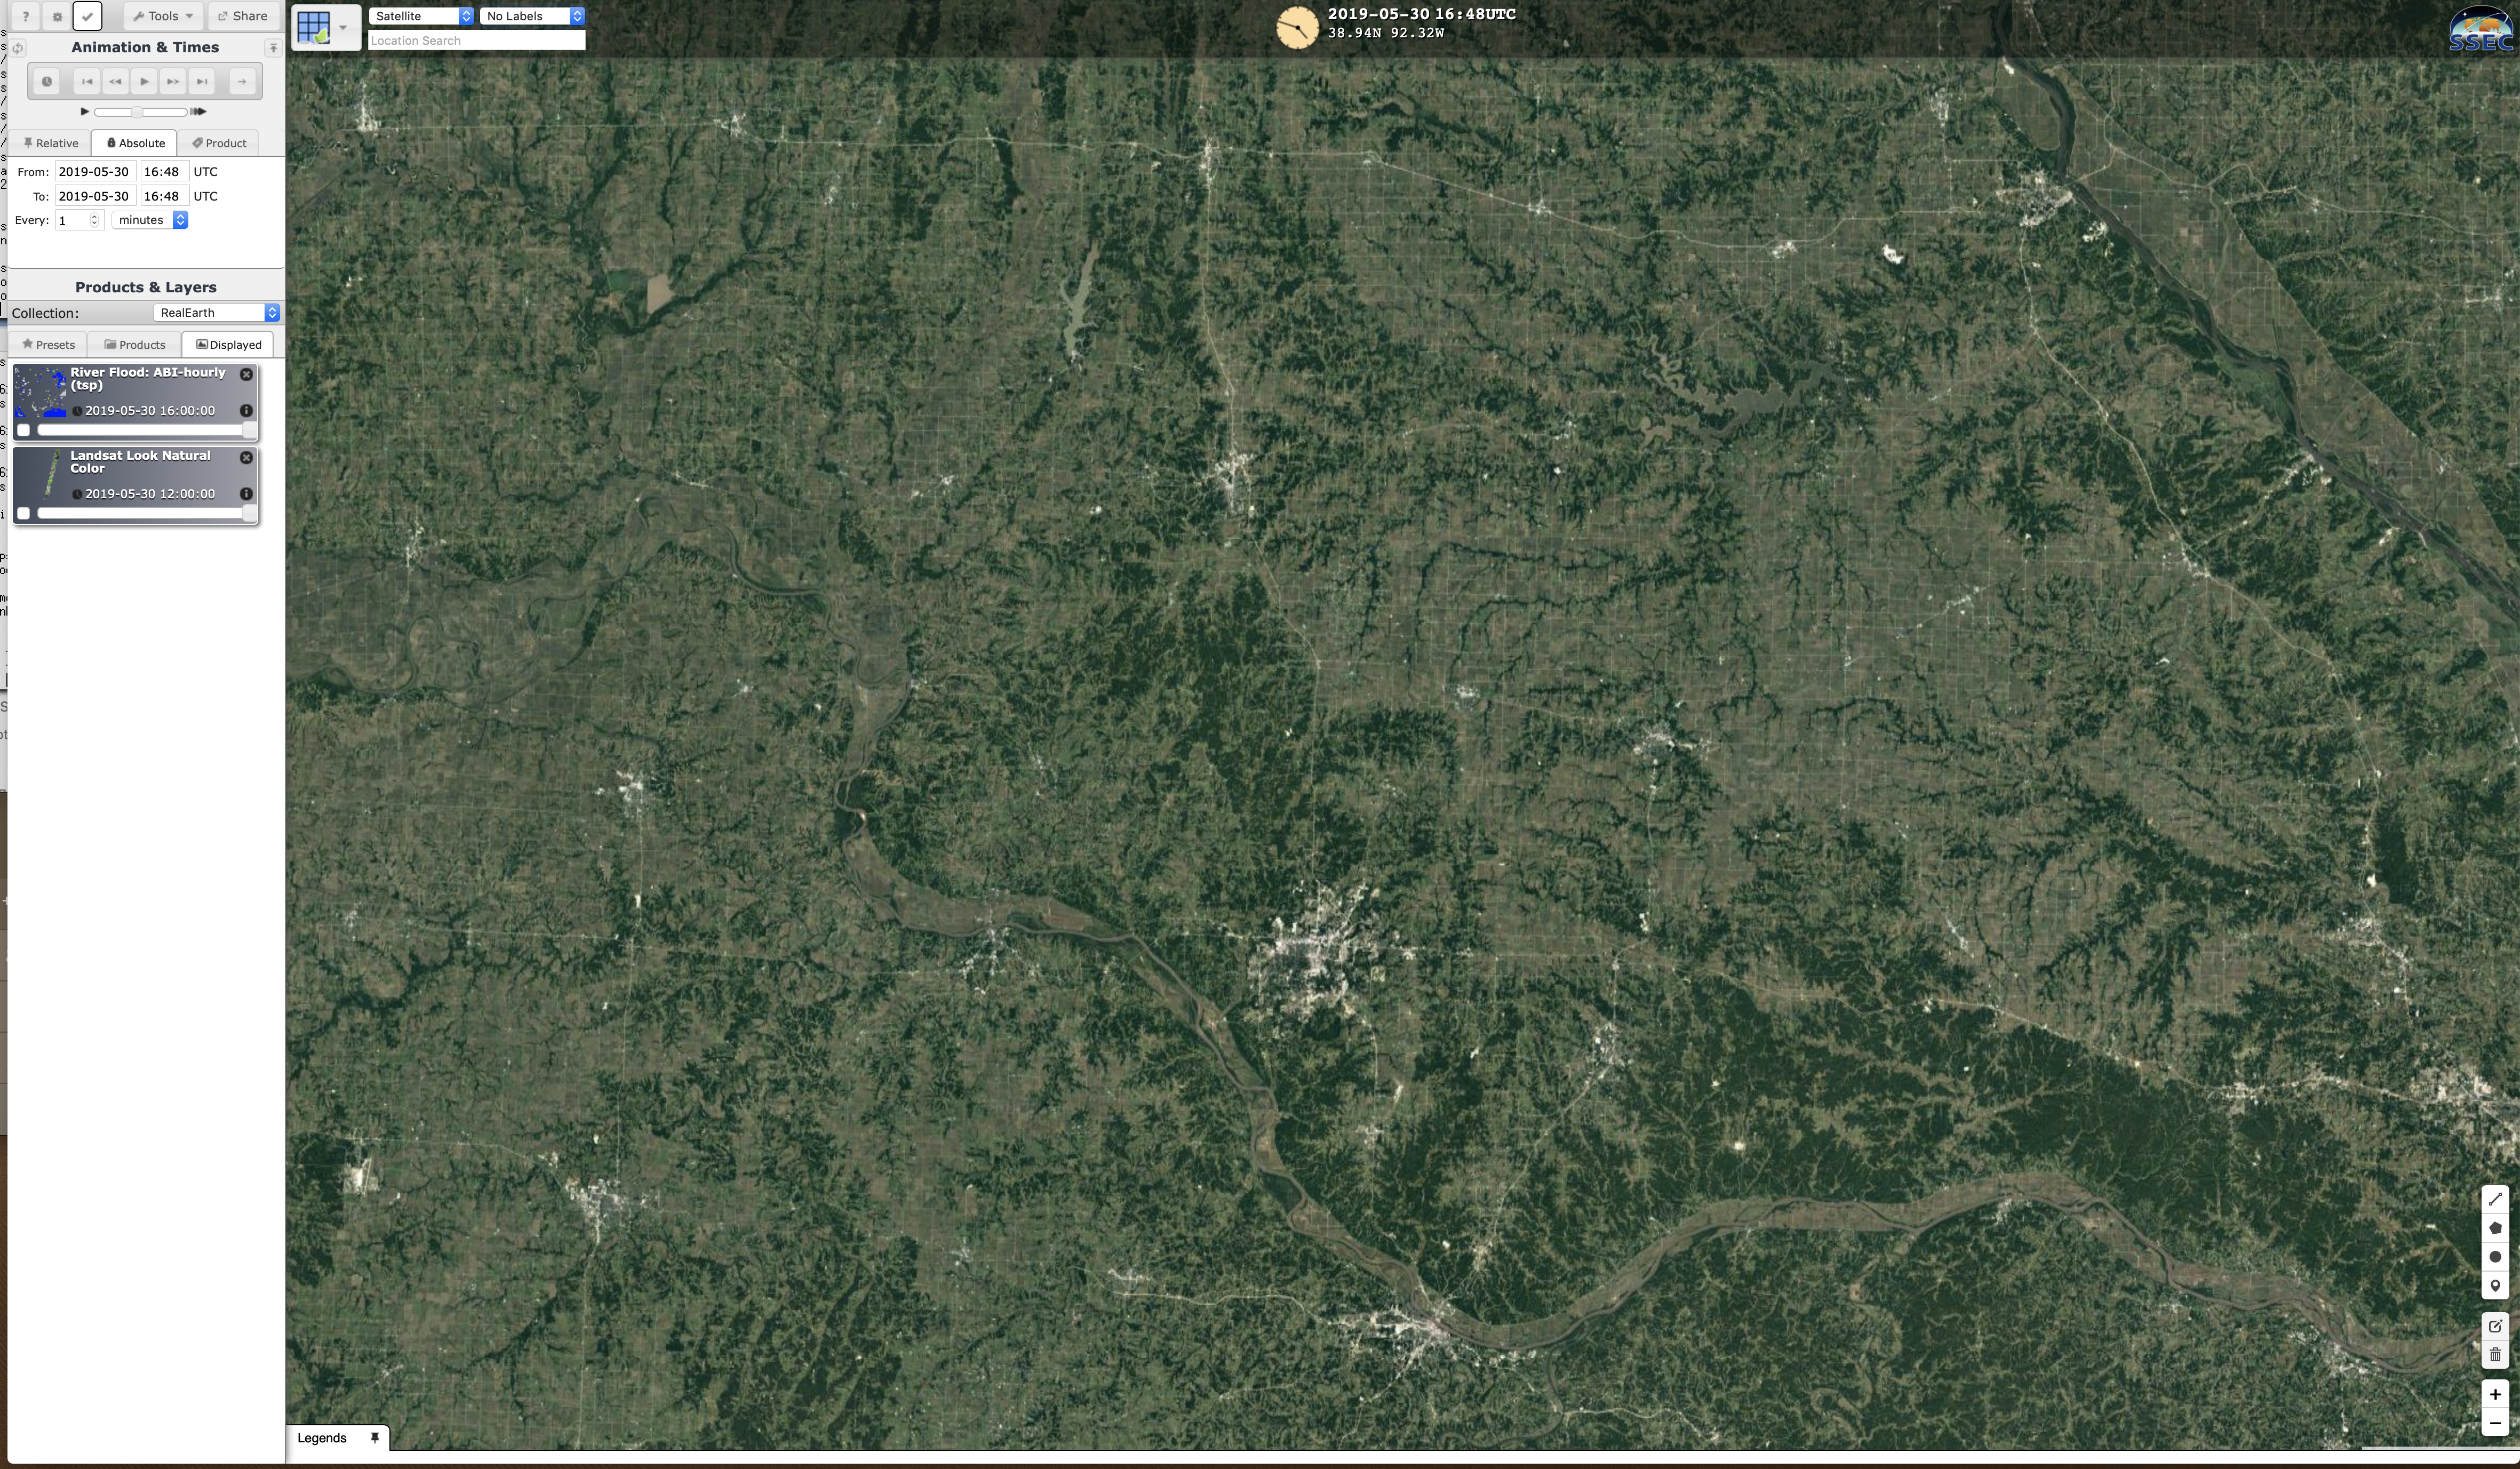
Task: Click the Share button
Action: [243, 16]
